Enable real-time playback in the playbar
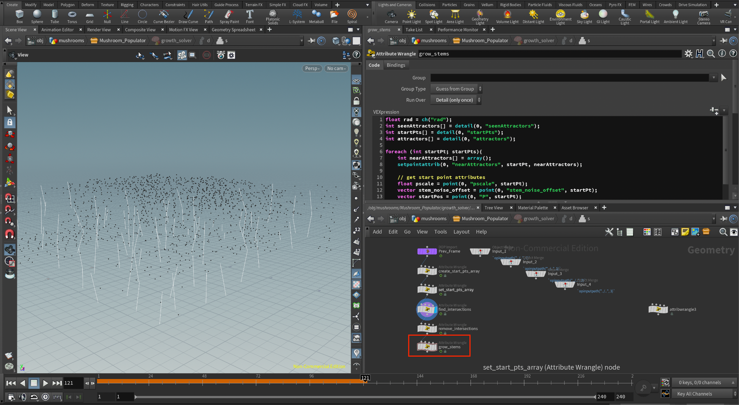The height and width of the screenshot is (405, 739). (45, 397)
